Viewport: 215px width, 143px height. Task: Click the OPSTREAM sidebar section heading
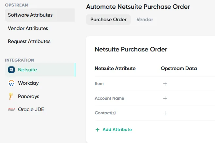17,5
